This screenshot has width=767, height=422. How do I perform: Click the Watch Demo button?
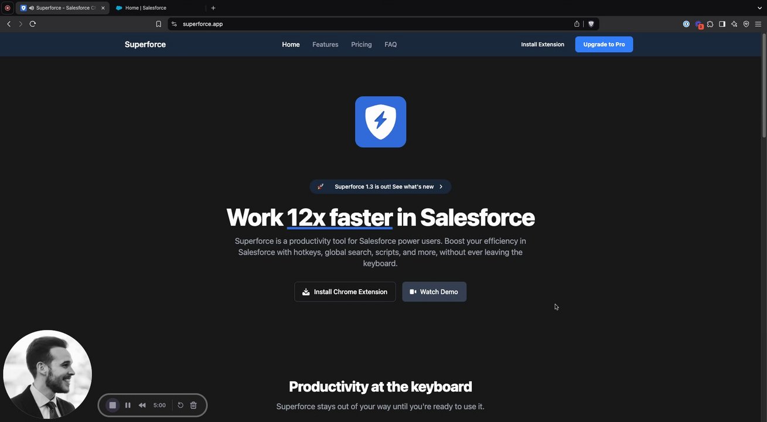click(434, 292)
